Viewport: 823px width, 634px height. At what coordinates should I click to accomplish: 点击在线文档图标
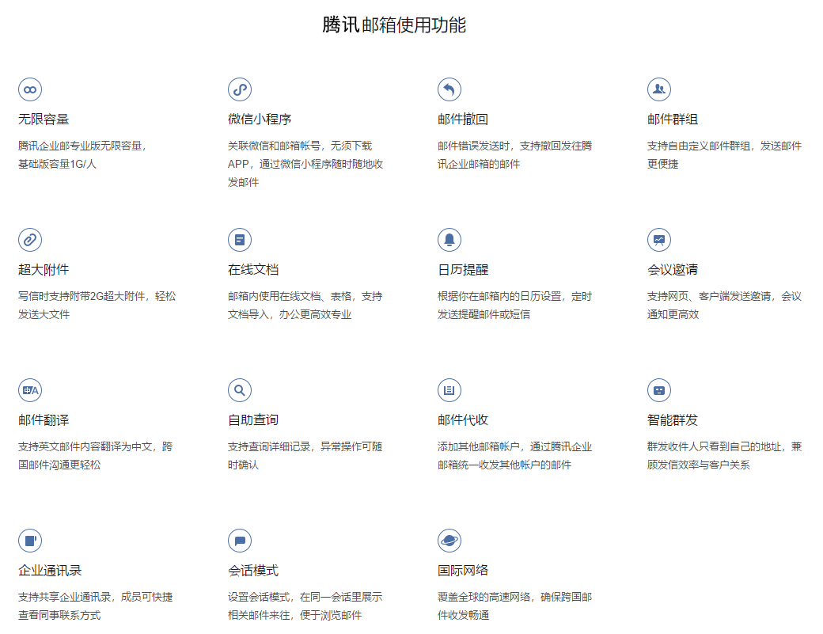pos(239,240)
